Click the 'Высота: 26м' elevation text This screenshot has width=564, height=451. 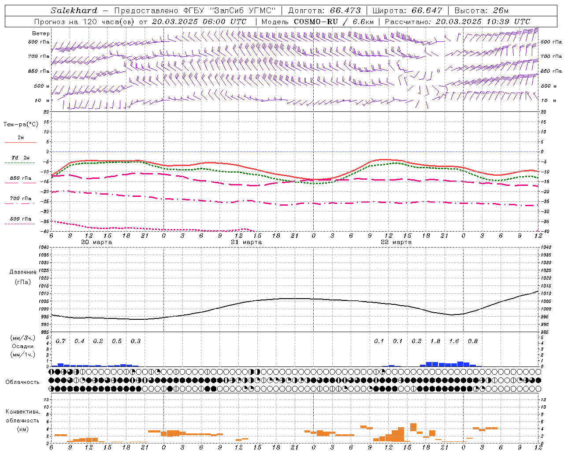click(x=482, y=11)
